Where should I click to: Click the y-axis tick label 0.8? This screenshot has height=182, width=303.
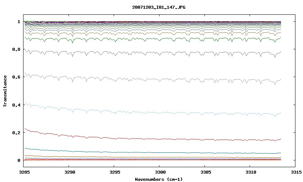coord(16,49)
